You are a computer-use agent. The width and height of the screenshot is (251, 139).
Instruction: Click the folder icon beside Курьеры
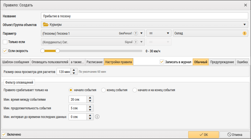point(46,25)
